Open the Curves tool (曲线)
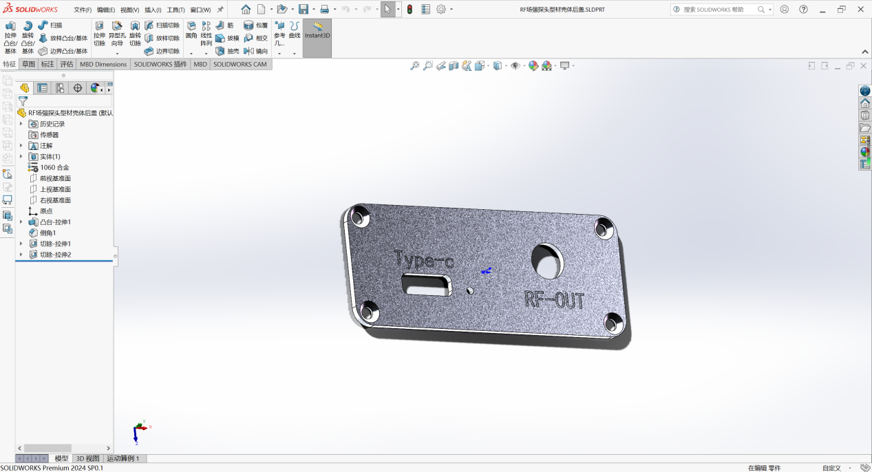 pos(295,30)
